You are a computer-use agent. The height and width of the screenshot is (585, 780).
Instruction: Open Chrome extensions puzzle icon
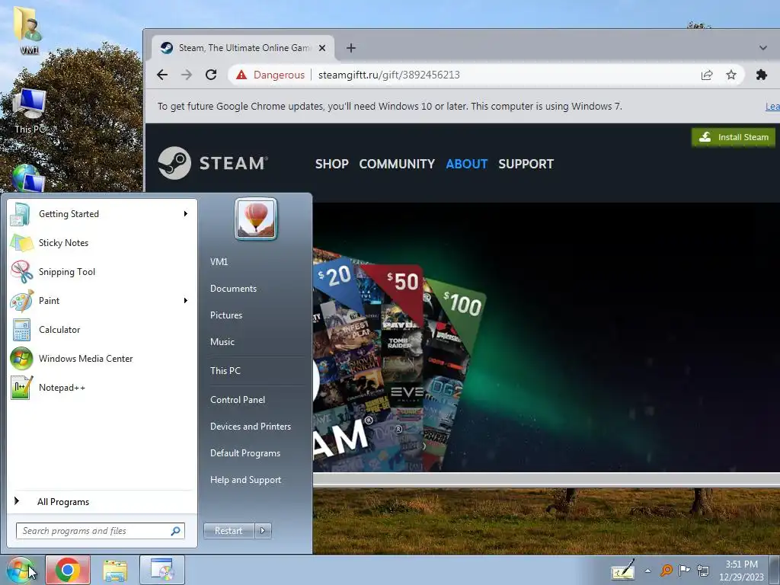(762, 75)
